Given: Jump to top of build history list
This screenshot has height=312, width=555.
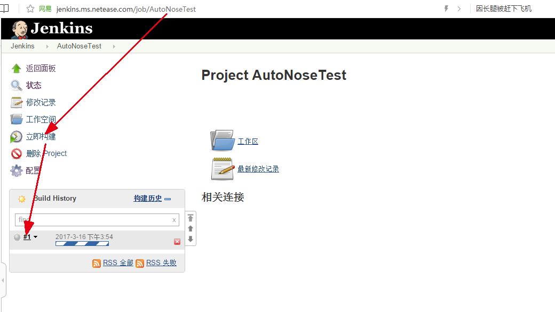Looking at the screenshot, I should click(191, 218).
